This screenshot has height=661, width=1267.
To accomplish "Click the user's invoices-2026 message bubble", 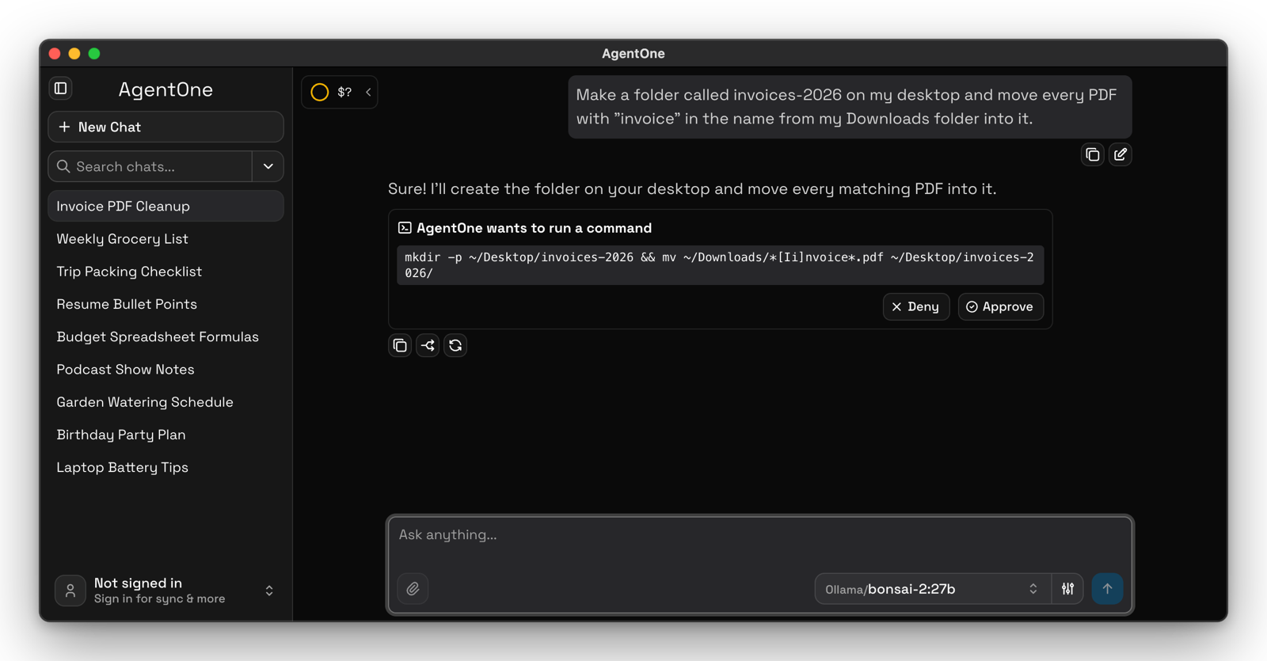I will [850, 107].
